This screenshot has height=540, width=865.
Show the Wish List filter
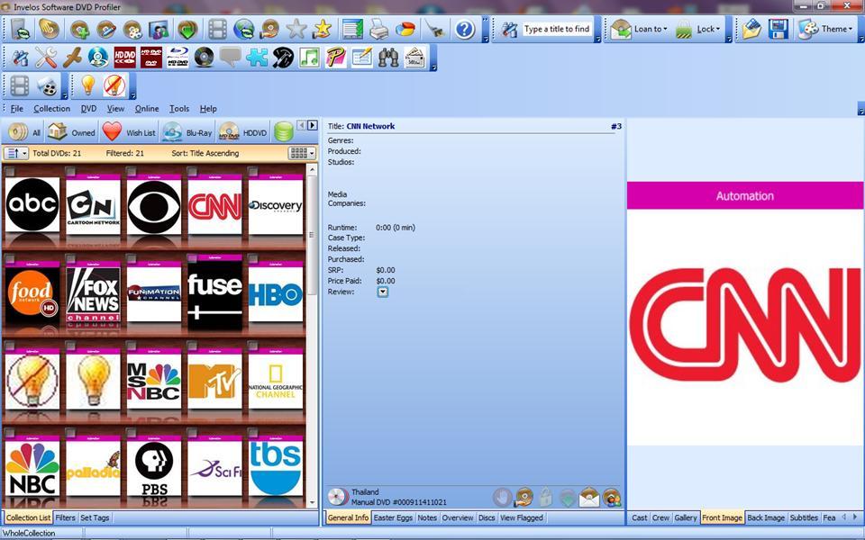click(x=129, y=132)
